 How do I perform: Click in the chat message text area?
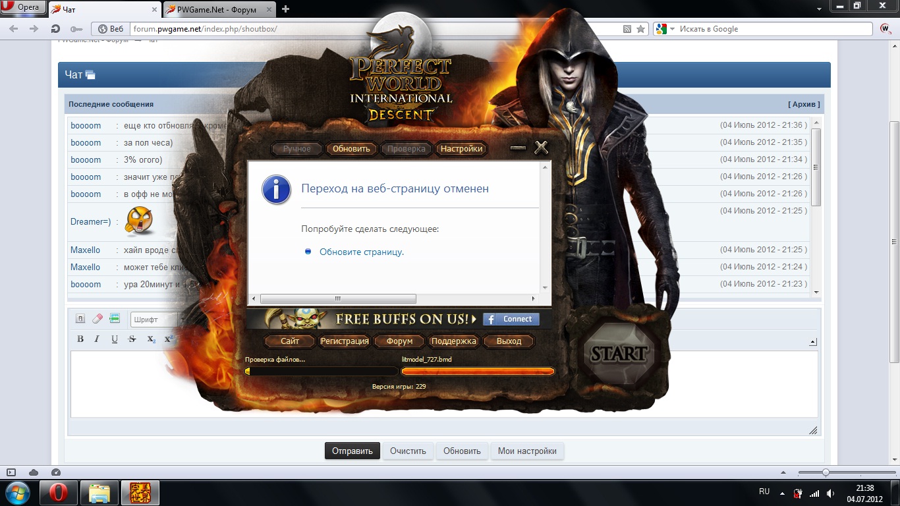coord(444,384)
